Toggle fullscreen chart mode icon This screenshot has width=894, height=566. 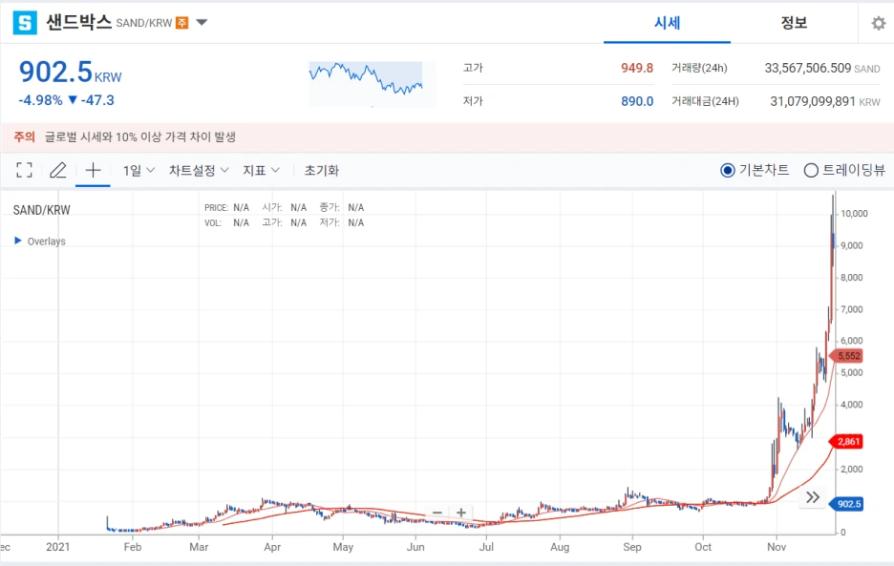click(24, 170)
